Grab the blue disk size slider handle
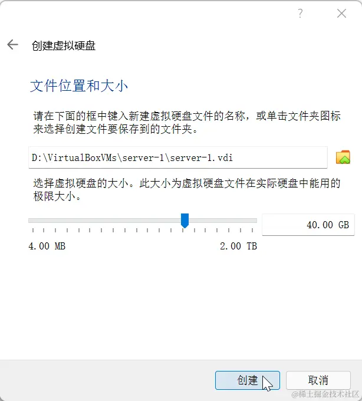The height and width of the screenshot is (401, 362). (x=185, y=221)
